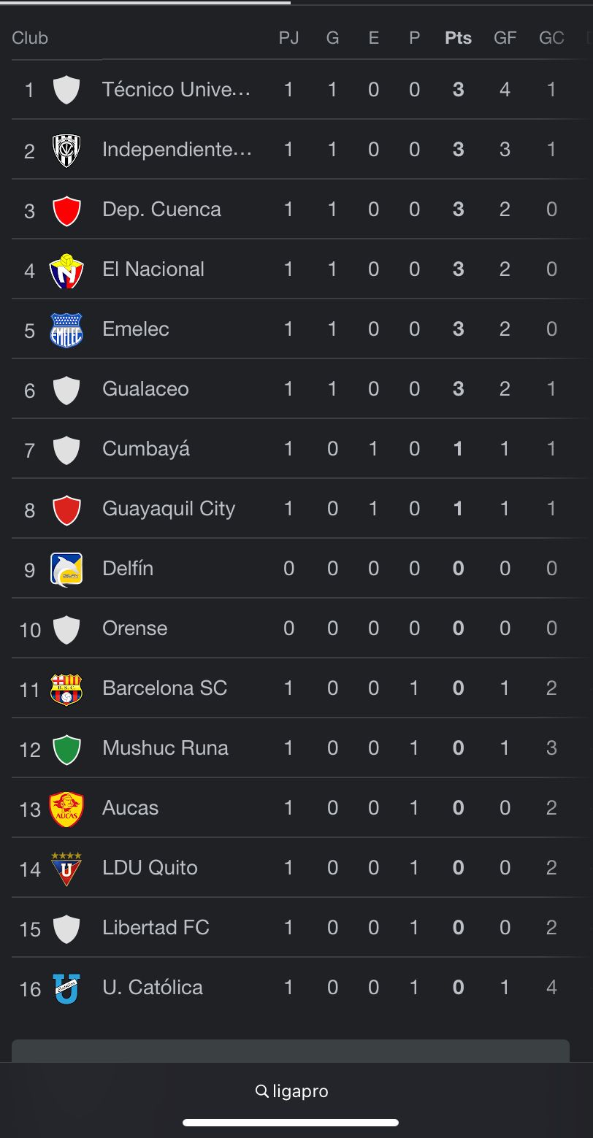Click the Pts column header
The image size is (593, 1138).
point(458,38)
